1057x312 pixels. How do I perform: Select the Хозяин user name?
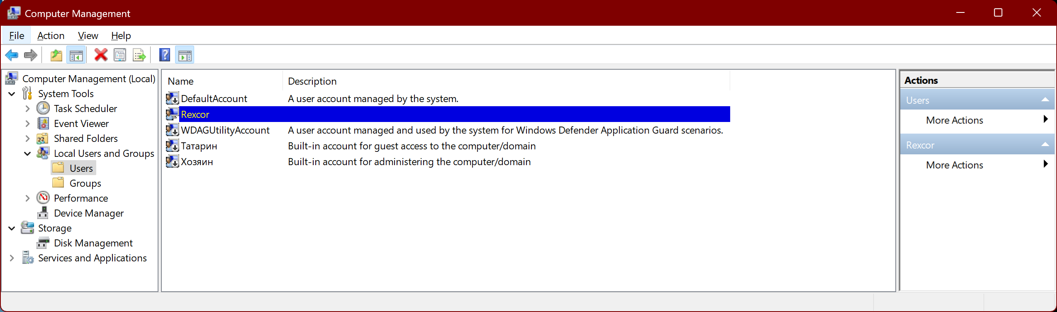tap(197, 161)
